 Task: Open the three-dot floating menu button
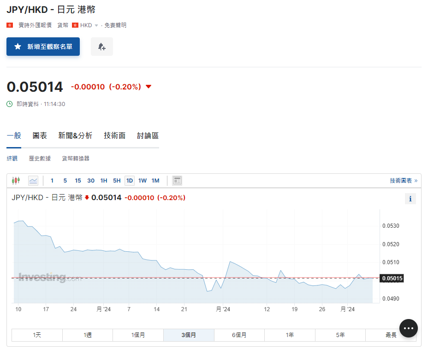click(408, 328)
